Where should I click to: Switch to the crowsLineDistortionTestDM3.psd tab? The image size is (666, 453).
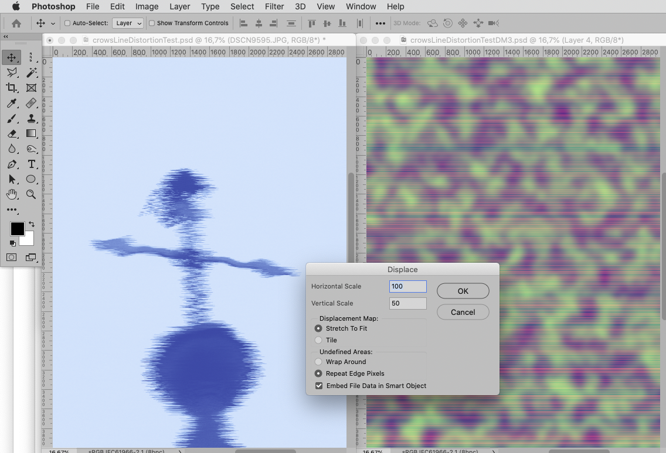[516, 40]
